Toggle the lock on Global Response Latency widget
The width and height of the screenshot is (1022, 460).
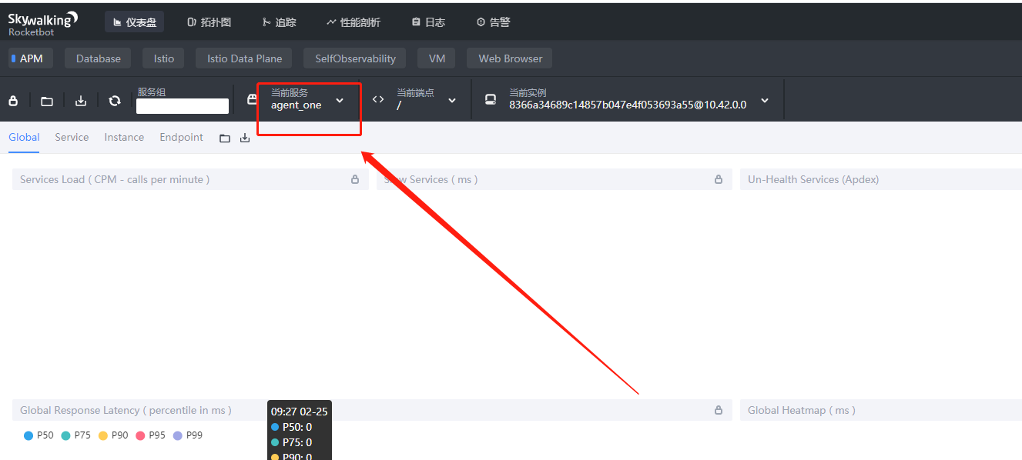(718, 410)
